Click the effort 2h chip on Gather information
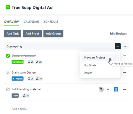The width and height of the screenshot is (133, 114). pyautogui.click(x=39, y=62)
